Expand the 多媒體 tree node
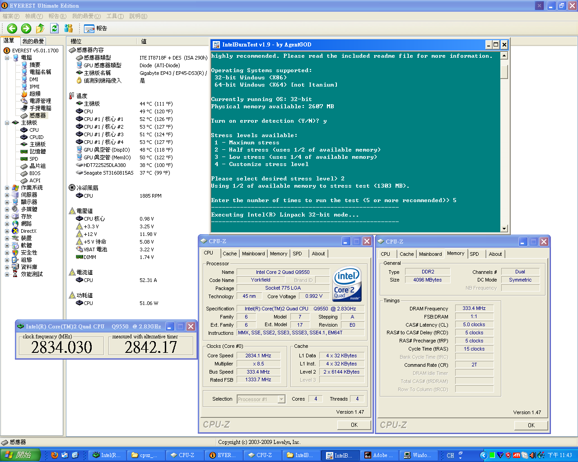Viewport: 578px width, 462px height. pos(7,209)
